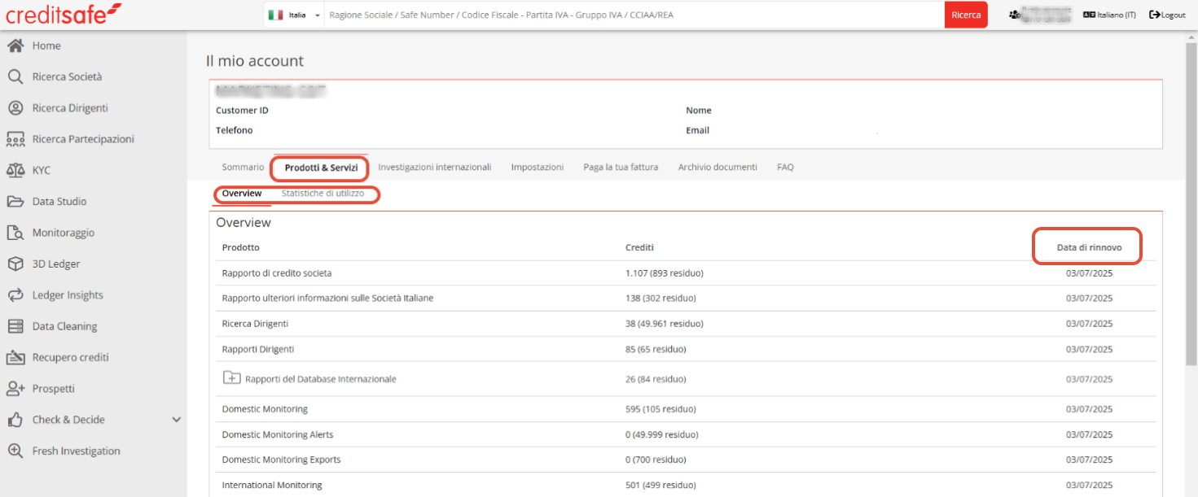This screenshot has width=1198, height=497.
Task: Switch to Statistiche di utilizzo sub-tab
Action: point(323,194)
